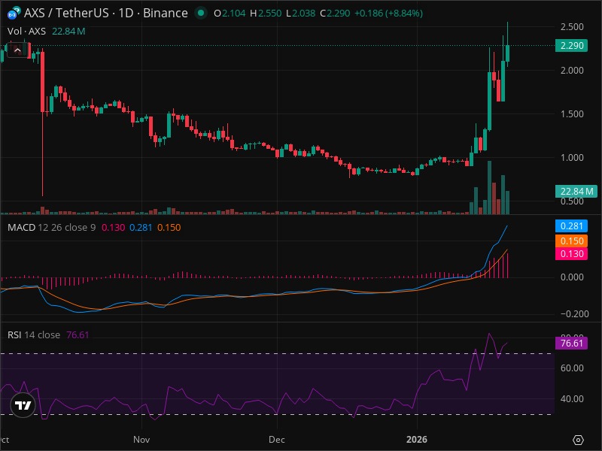Click the 22.84 M volume legend value

click(x=68, y=31)
